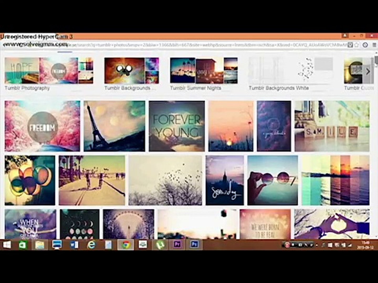Open the Chrome menu icon

click(374, 45)
